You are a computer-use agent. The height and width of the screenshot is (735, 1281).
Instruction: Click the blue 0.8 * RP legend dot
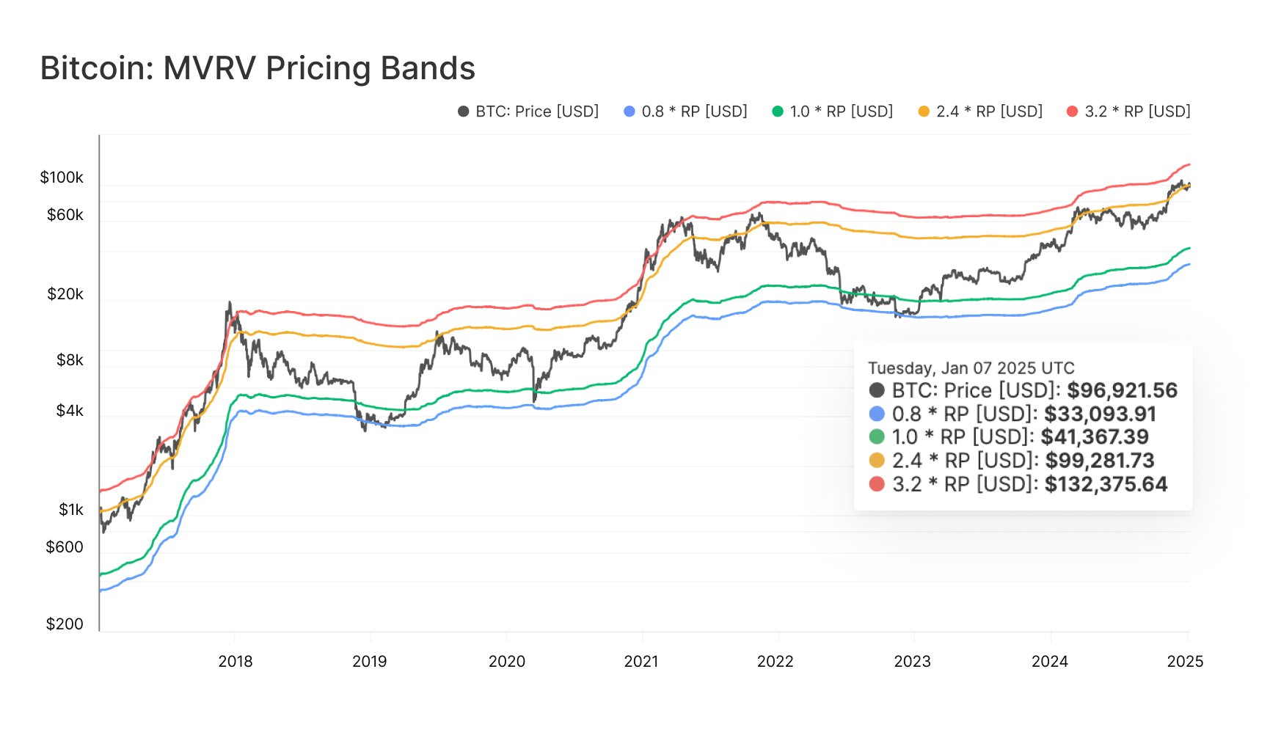(629, 111)
